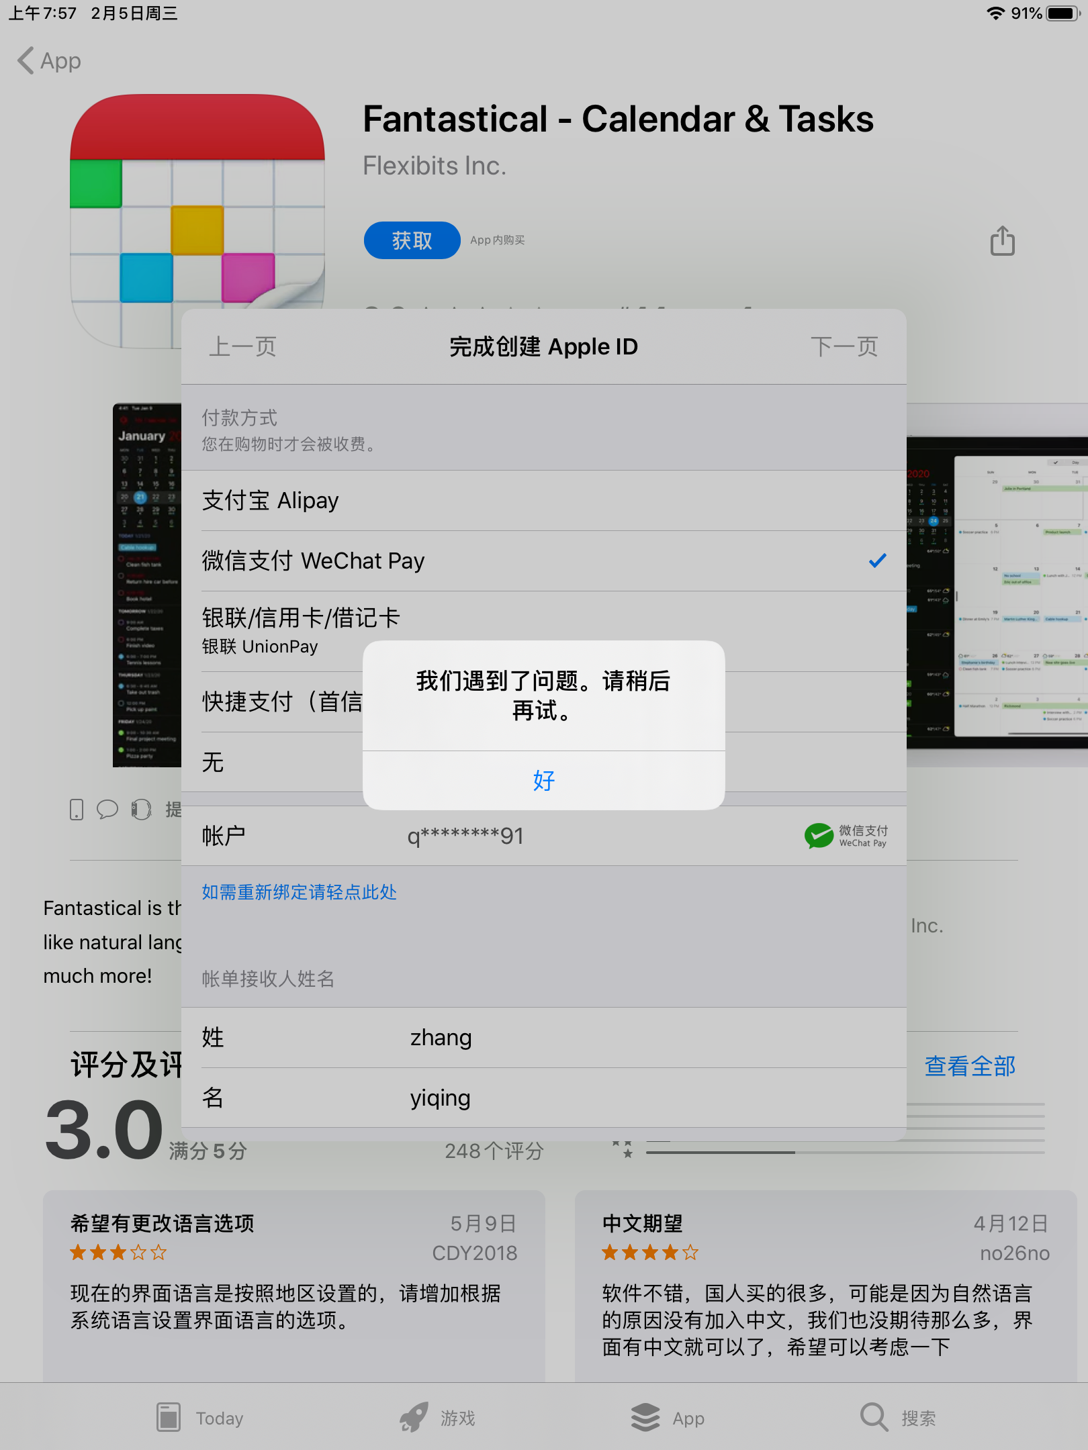Tap 查看全部 to see all reviews
The width and height of the screenshot is (1088, 1450).
point(970,1065)
